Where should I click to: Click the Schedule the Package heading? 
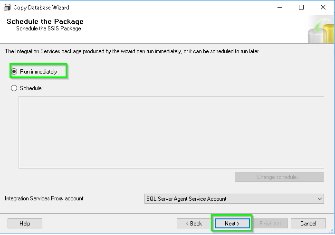45,21
